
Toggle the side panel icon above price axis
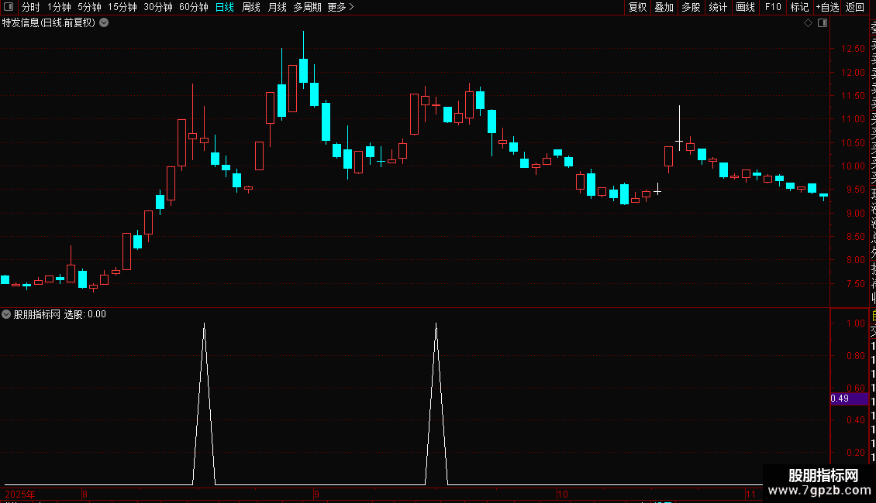(823, 23)
